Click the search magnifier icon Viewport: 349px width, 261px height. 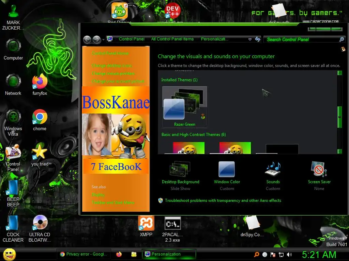coord(342,39)
